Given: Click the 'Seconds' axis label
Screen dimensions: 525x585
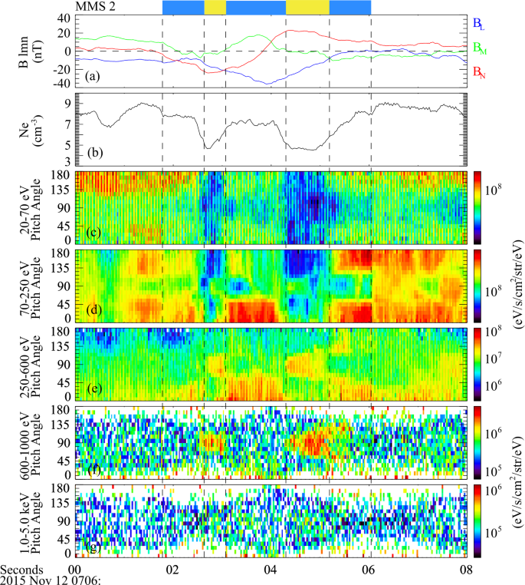Looking at the screenshot, I should click(21, 570).
